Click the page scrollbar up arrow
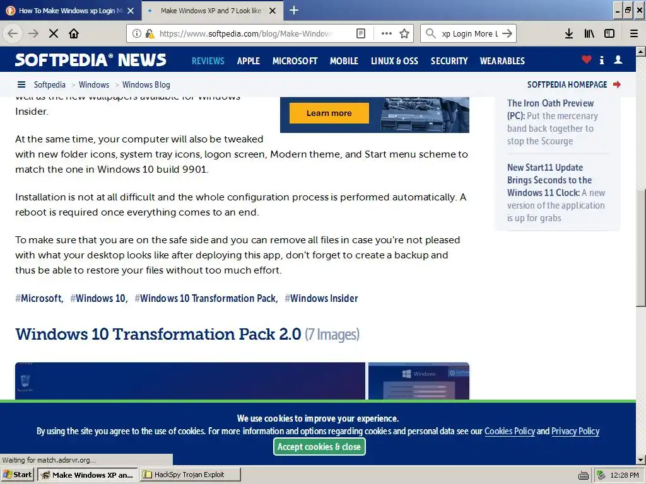Image resolution: width=646 pixels, height=484 pixels. point(641,52)
